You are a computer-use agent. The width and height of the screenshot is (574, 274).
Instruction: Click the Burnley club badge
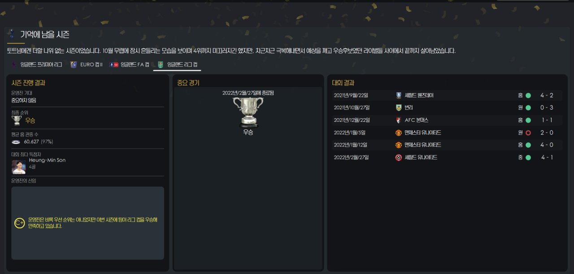click(398, 107)
